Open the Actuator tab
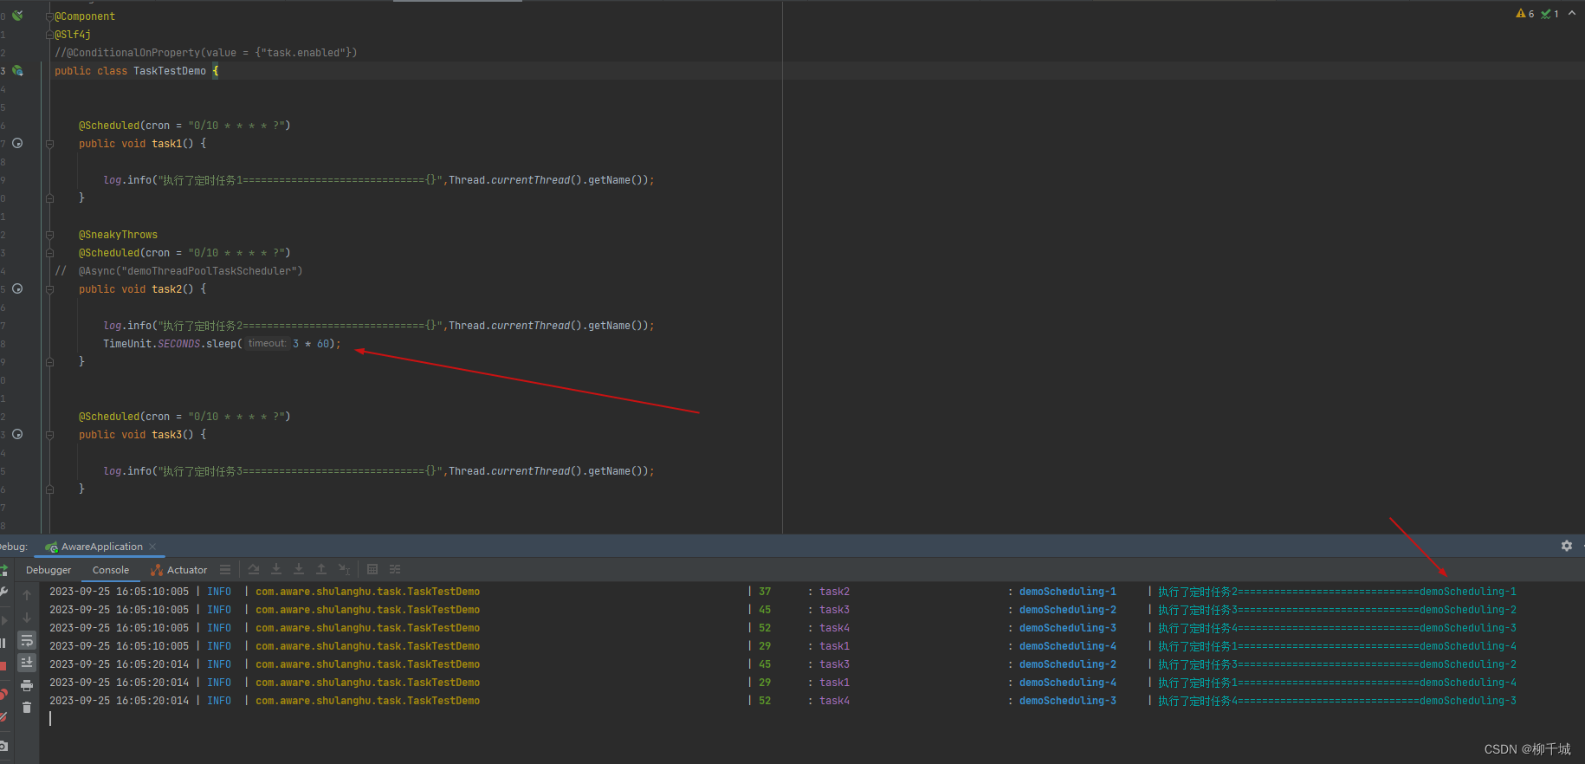The width and height of the screenshot is (1585, 764). [179, 570]
